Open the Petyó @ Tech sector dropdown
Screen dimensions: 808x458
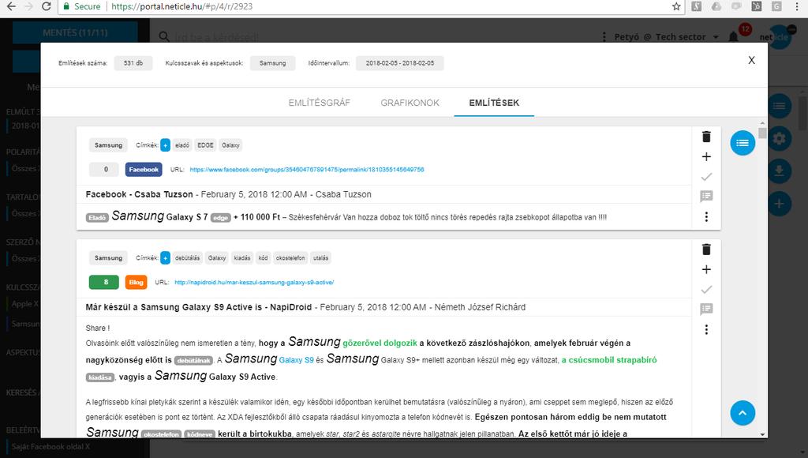coord(667,37)
